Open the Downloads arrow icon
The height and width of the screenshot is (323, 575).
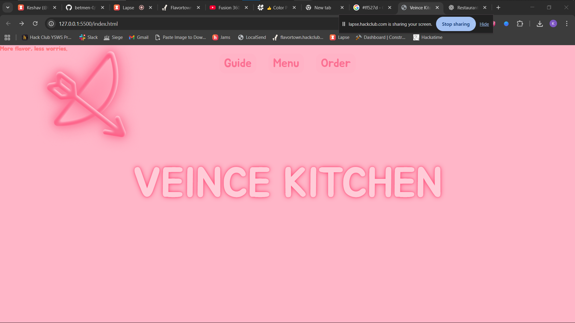pyautogui.click(x=540, y=24)
